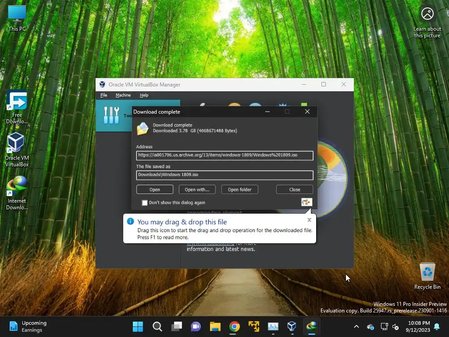Click the drag and drop file icon
This screenshot has width=449, height=337.
click(306, 202)
